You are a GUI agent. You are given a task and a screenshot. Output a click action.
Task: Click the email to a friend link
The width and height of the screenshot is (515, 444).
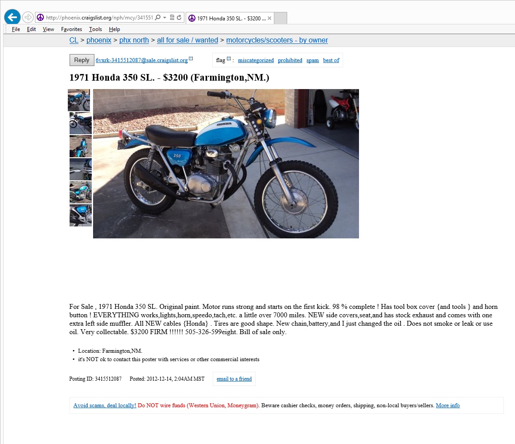pos(234,379)
